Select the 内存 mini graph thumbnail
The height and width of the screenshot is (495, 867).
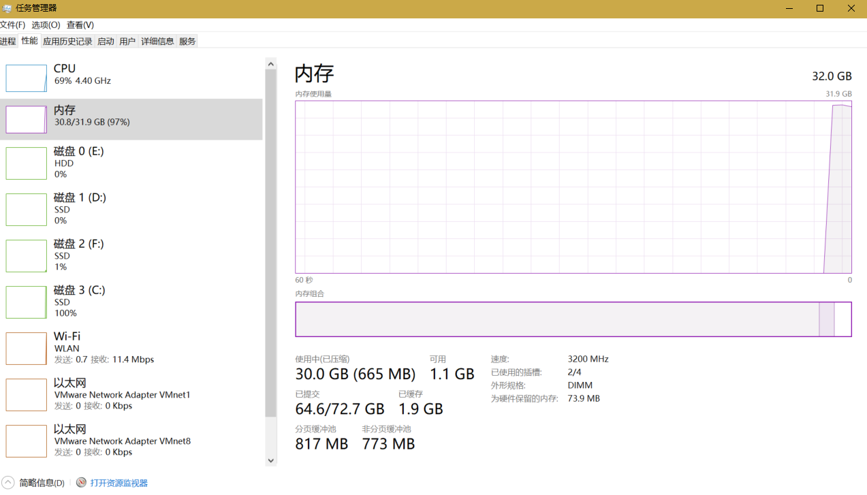(27, 119)
